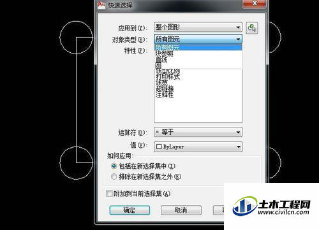Viewport: 319px width, 230px height.
Task: Select 包括在新选择集中 radio button
Action: coord(114,166)
